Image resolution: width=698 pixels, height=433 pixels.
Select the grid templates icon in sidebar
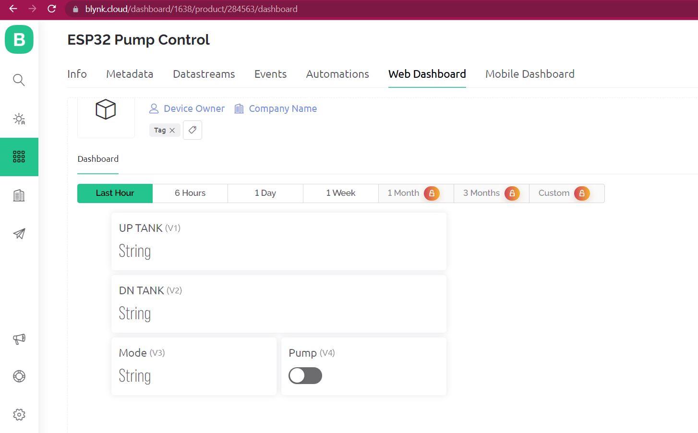click(19, 156)
